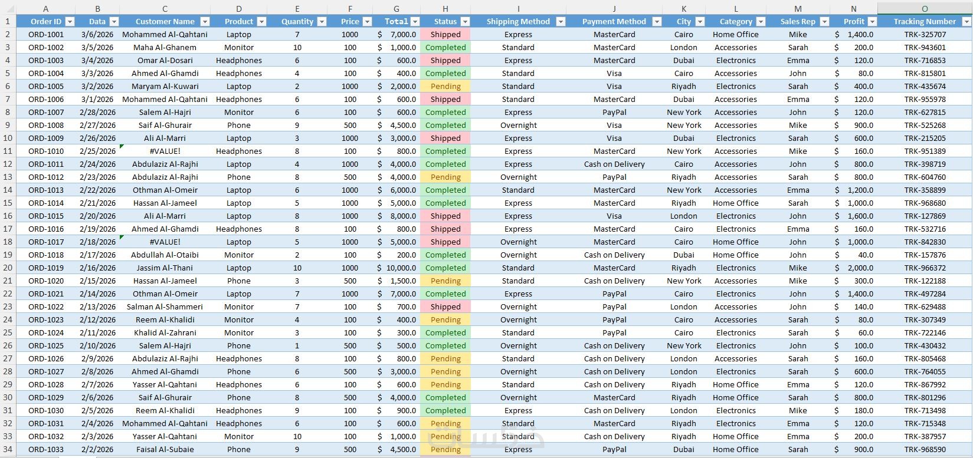973x458 pixels.
Task: Select column O header
Action: tap(925, 8)
